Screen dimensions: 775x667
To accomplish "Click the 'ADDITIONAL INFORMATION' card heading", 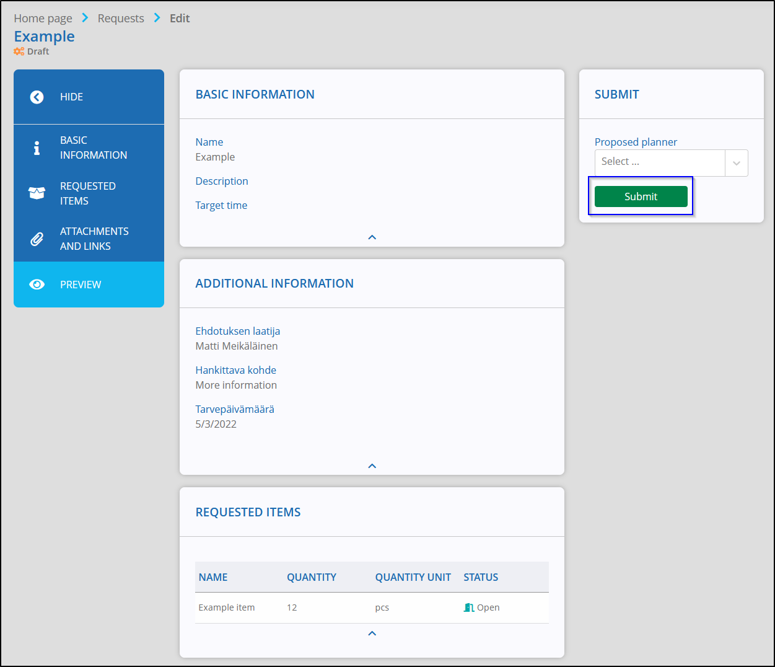I will click(274, 283).
